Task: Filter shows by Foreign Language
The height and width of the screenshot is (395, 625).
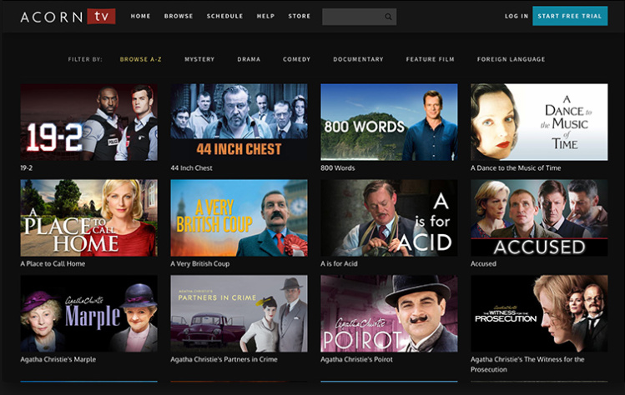Action: click(x=511, y=59)
